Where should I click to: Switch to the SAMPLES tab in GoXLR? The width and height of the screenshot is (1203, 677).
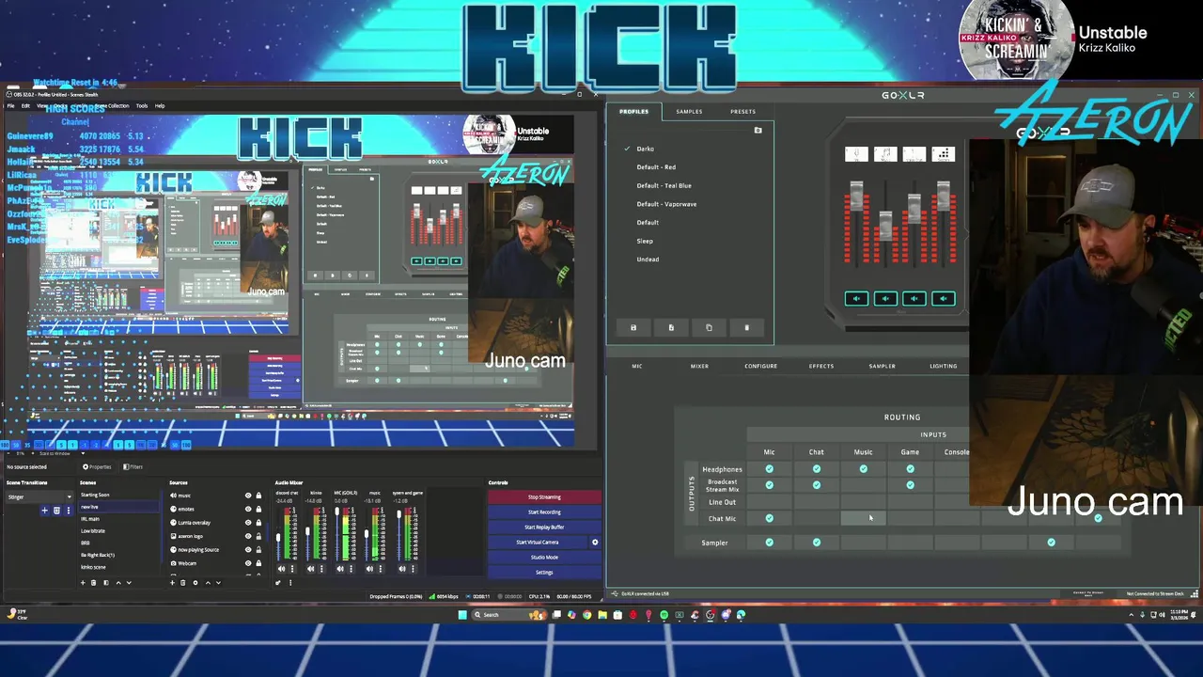point(689,112)
